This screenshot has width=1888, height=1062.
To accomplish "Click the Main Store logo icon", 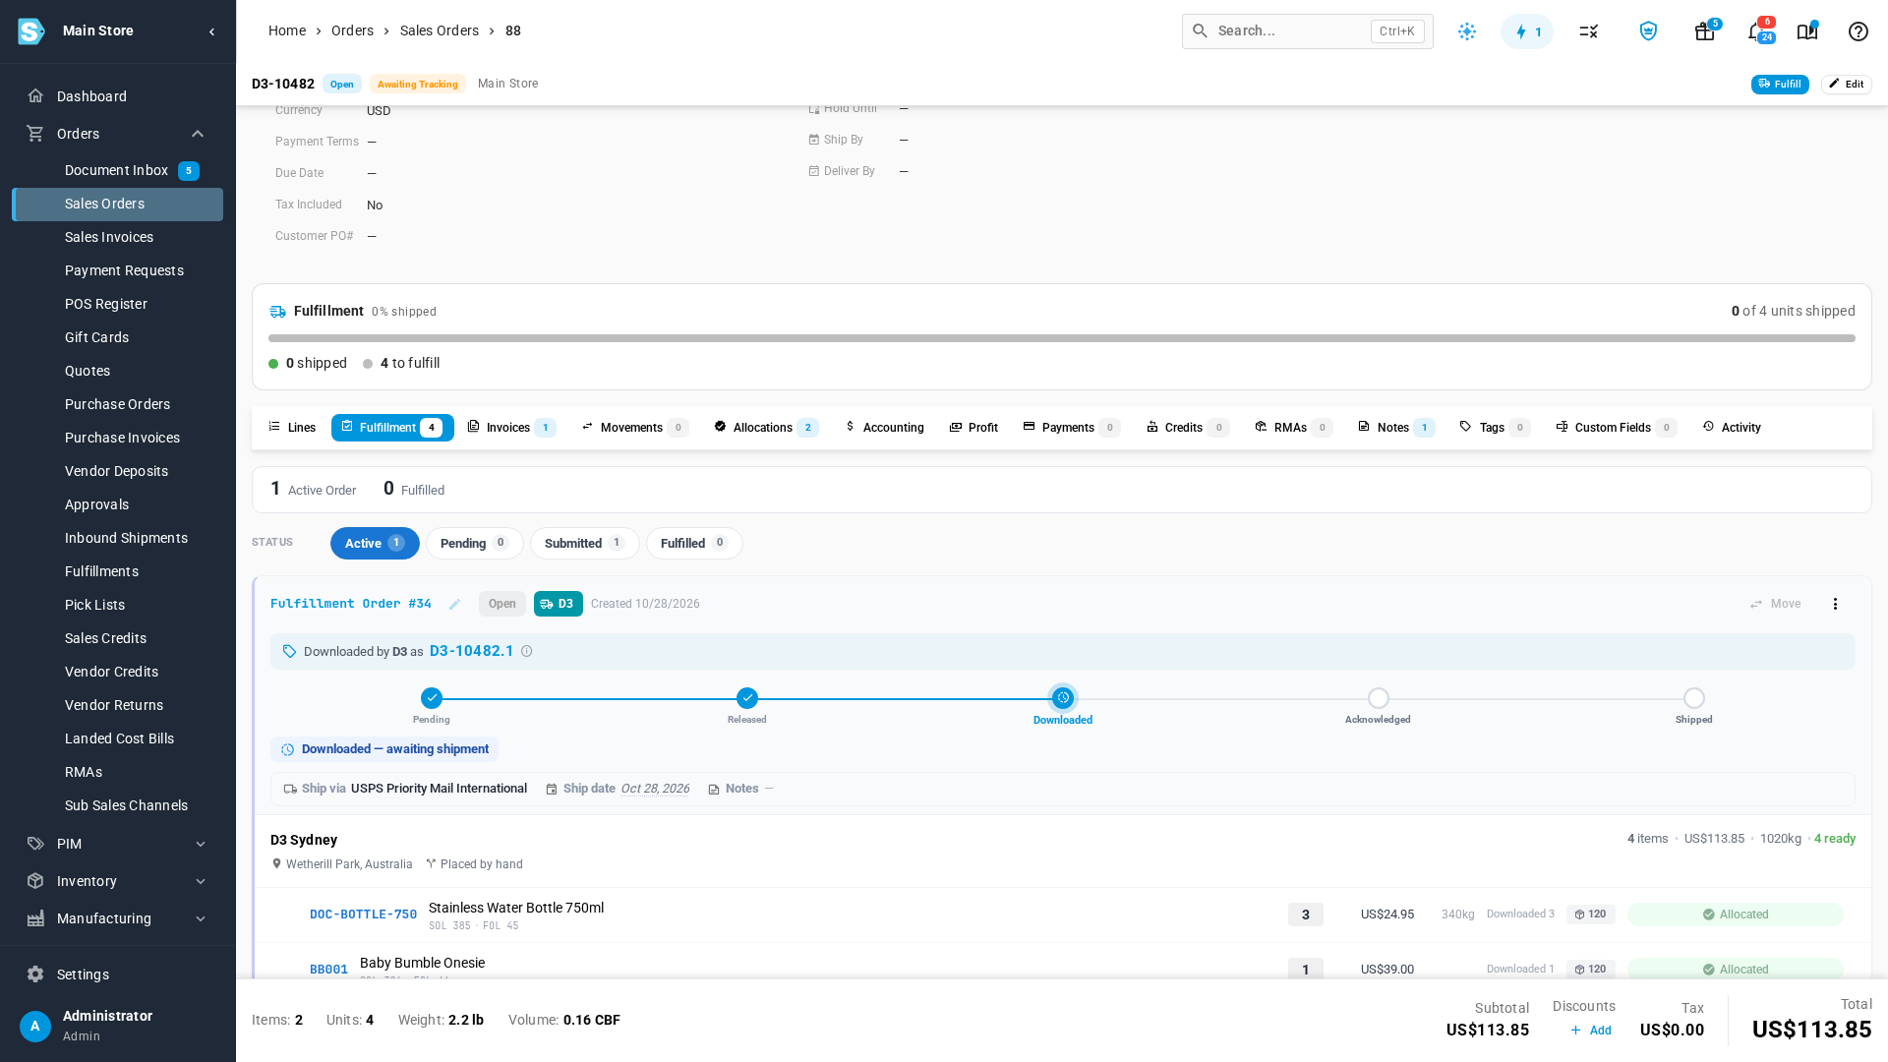I will click(x=31, y=31).
